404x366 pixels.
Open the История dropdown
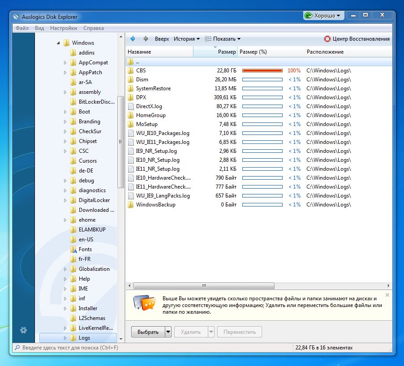(186, 39)
